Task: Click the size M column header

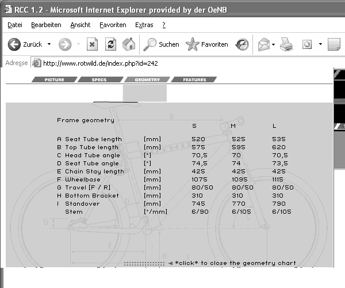Action: (233, 126)
